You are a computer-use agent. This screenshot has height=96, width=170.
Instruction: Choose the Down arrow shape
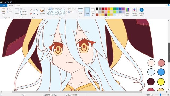point(48,14)
